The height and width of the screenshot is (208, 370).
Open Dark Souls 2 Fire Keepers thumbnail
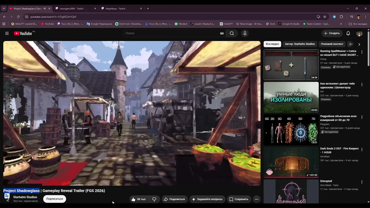[291, 162]
